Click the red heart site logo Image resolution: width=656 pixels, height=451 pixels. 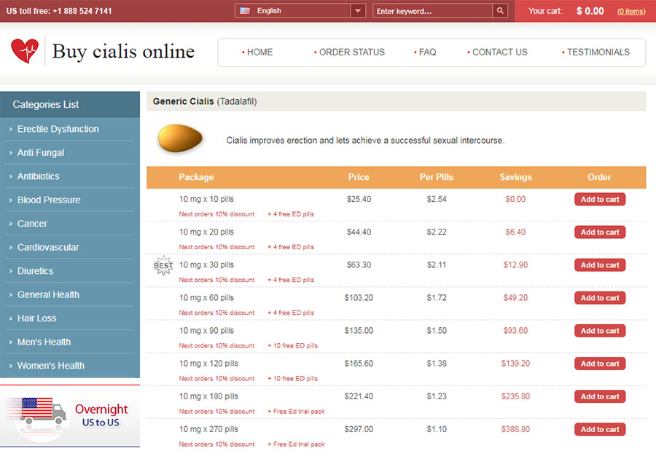click(x=25, y=50)
